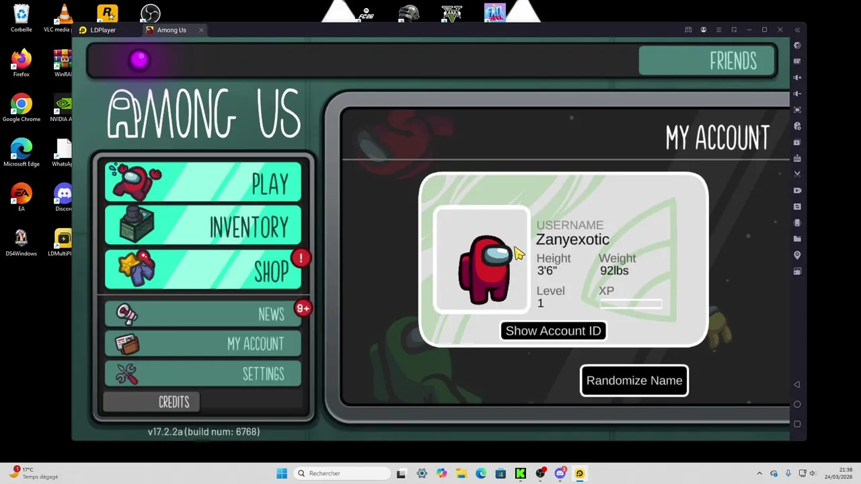The width and height of the screenshot is (861, 484).
Task: Open the Shop menu
Action: (x=203, y=270)
